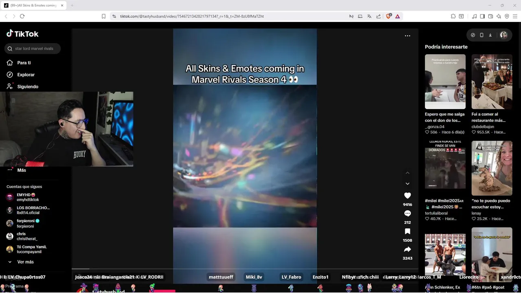This screenshot has width=521, height=293.
Task: Click the clubdelbajon username link
Action: click(x=483, y=127)
